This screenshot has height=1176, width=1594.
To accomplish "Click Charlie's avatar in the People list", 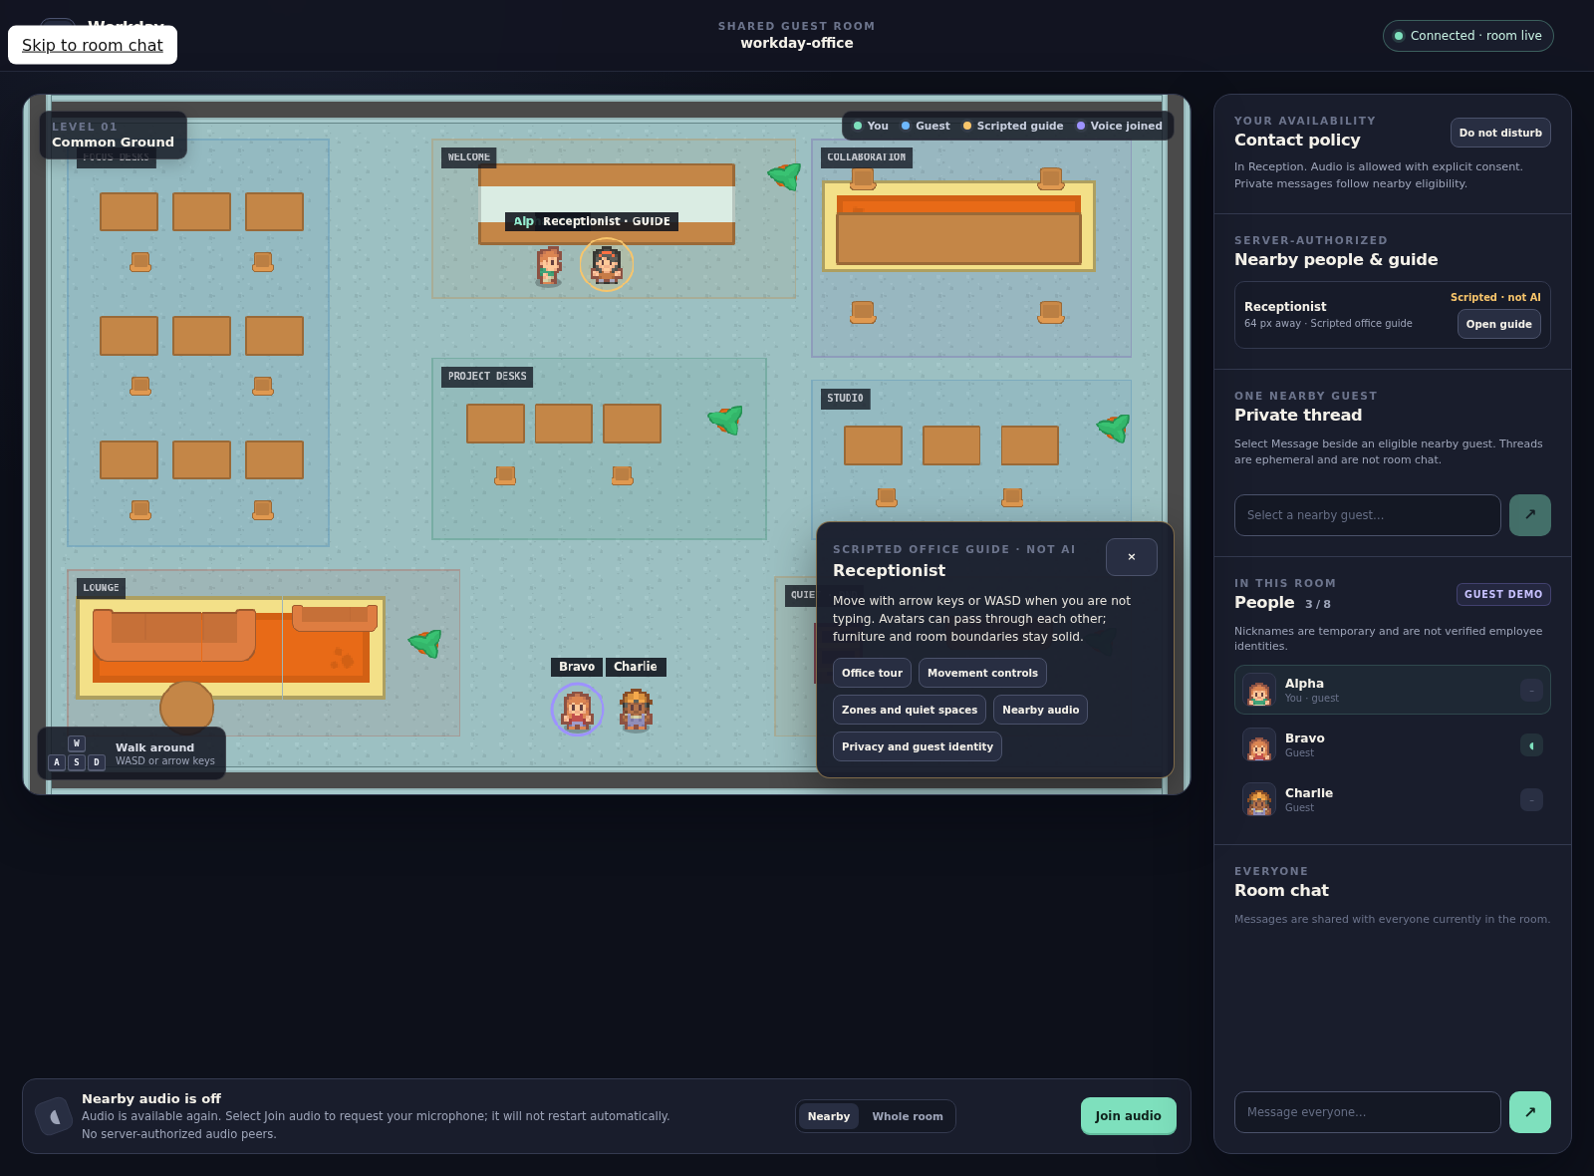I will click(x=1259, y=800).
